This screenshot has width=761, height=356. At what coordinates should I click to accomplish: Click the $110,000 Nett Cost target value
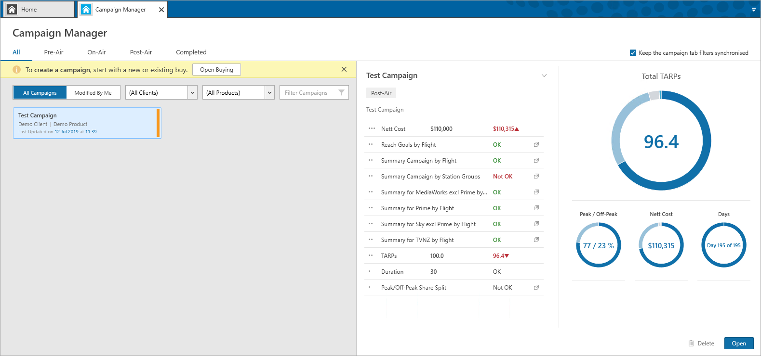click(441, 129)
